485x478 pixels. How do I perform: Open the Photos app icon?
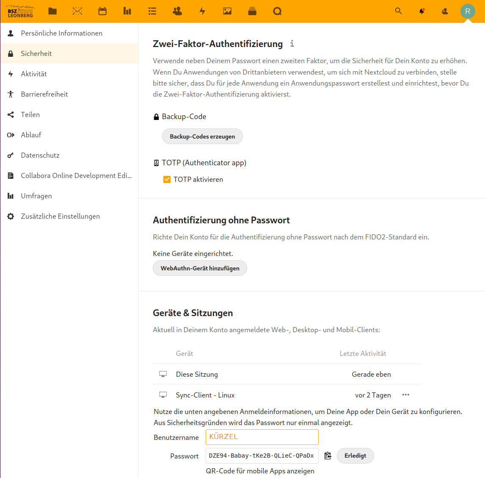(227, 11)
